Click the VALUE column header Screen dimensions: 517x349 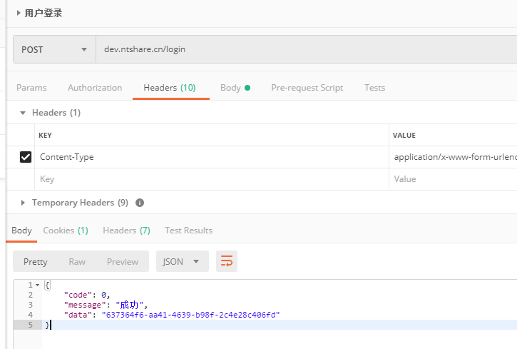tap(404, 136)
